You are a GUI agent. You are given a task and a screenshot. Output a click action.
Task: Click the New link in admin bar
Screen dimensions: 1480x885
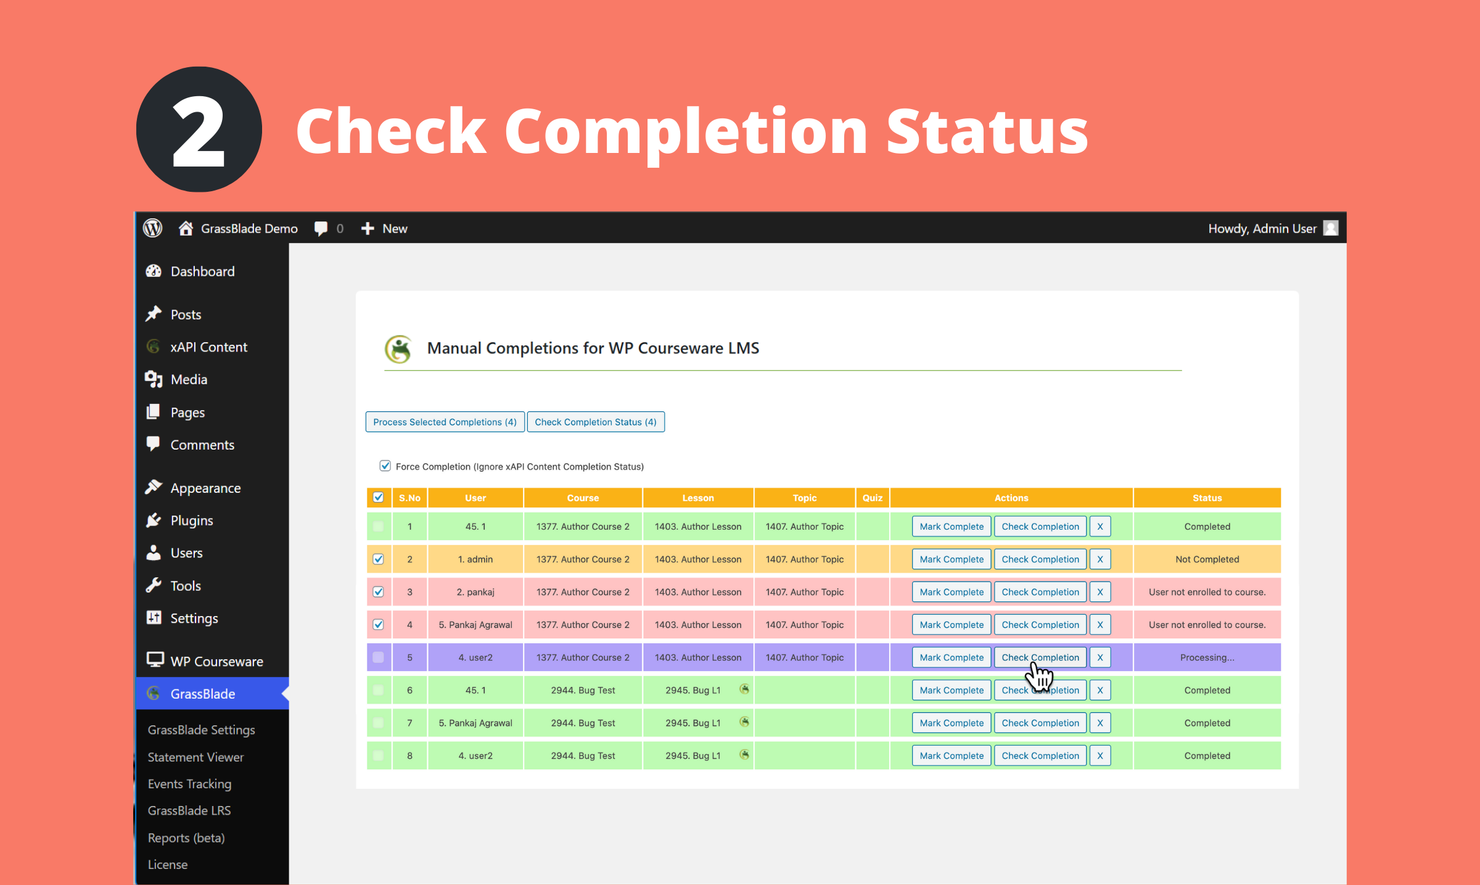pyautogui.click(x=395, y=229)
